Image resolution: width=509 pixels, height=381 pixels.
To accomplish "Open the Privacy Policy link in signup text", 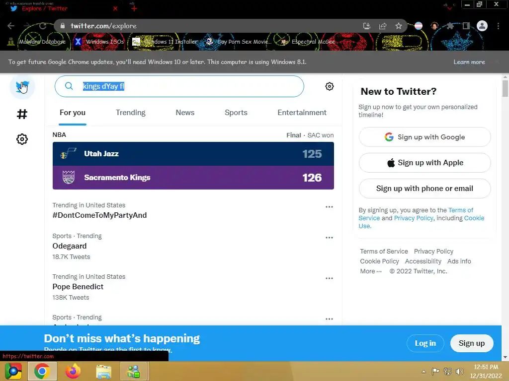I will 413,218.
